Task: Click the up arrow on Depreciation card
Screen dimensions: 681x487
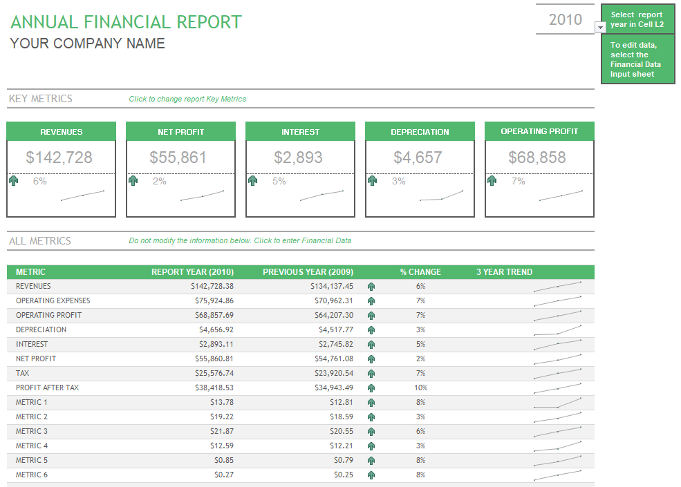Action: coord(372,180)
